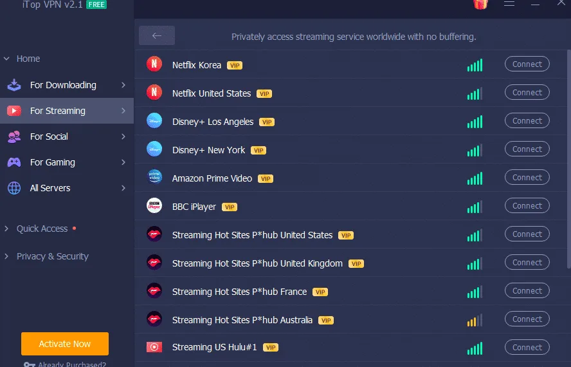
Task: Click the gift popcorn icon in title bar
Action: [480, 3]
